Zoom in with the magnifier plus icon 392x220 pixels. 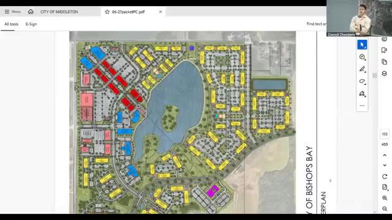tap(385, 198)
